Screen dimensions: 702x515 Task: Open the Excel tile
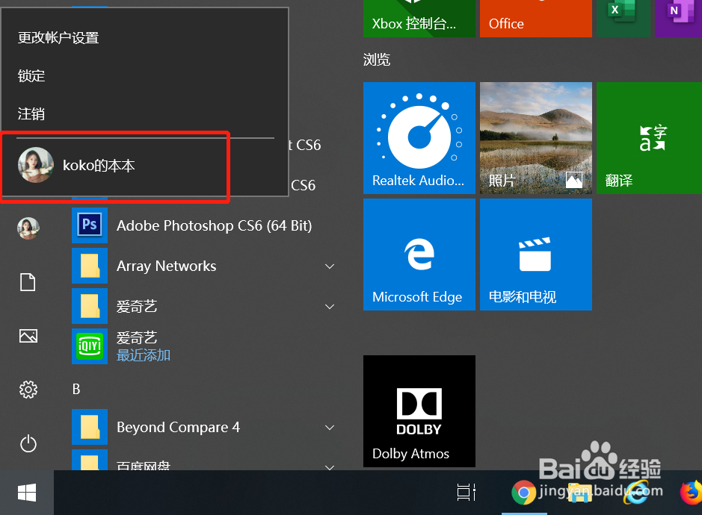[x=624, y=19]
